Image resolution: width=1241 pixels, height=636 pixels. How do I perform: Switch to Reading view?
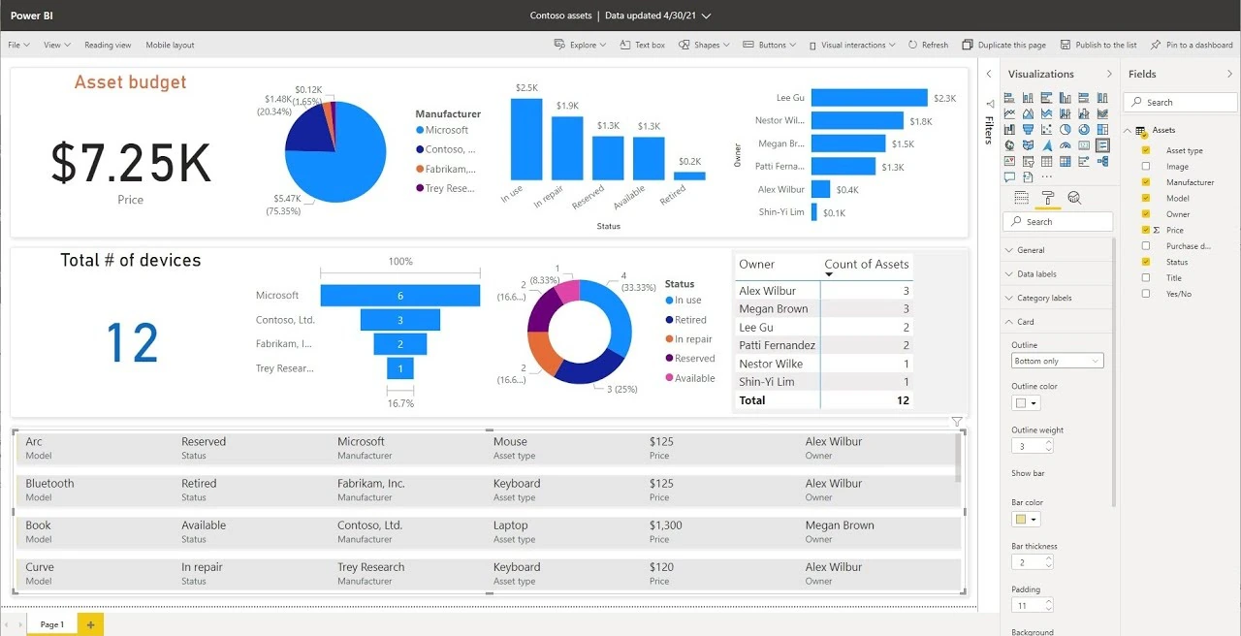click(108, 45)
